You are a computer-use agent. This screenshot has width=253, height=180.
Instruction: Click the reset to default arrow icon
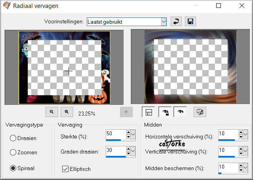coord(176,21)
